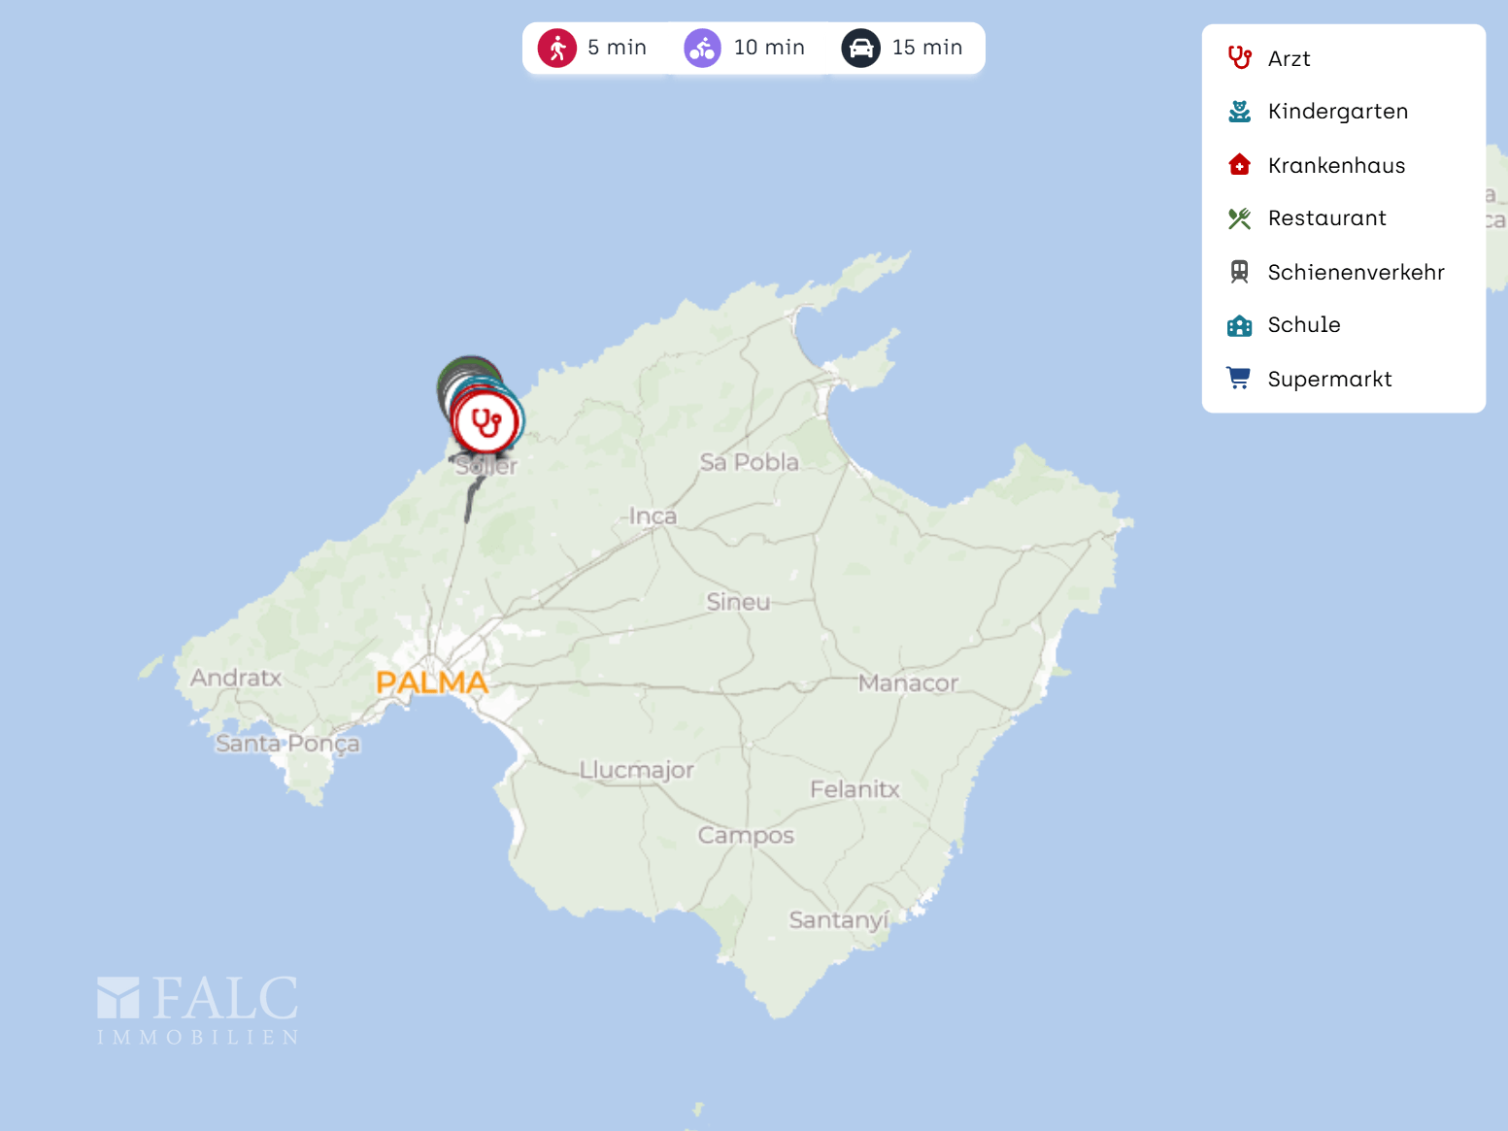Select the Schule legend entry

pos(1304,324)
